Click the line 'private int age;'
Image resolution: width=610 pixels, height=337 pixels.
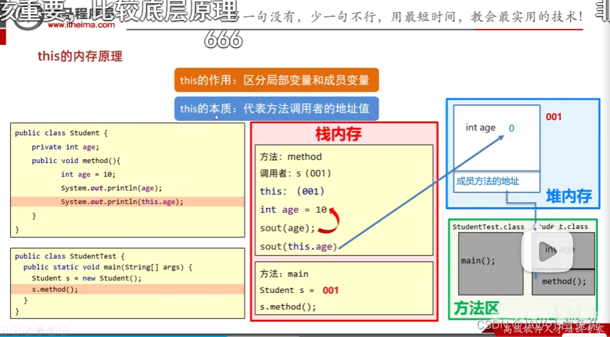point(65,147)
